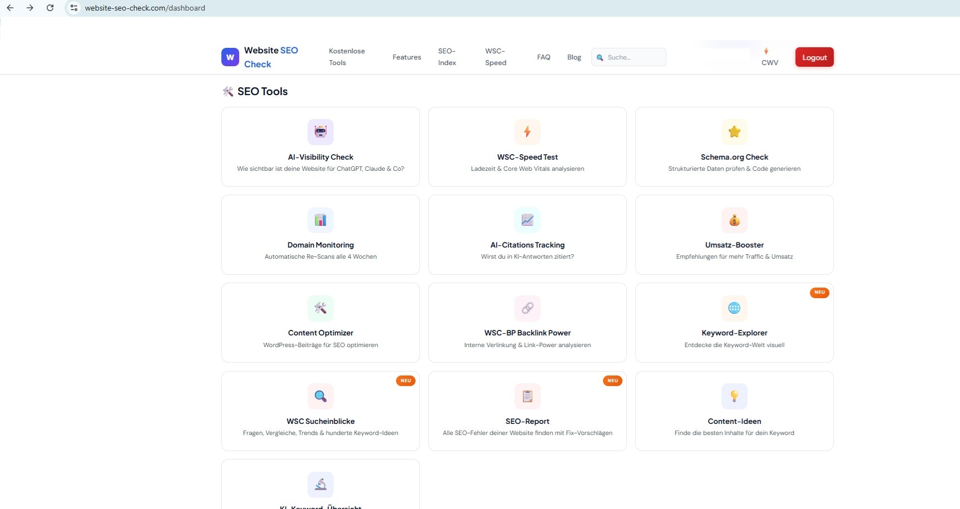This screenshot has width=960, height=509.
Task: Open Content Optimizer via its tools icon
Action: point(320,308)
